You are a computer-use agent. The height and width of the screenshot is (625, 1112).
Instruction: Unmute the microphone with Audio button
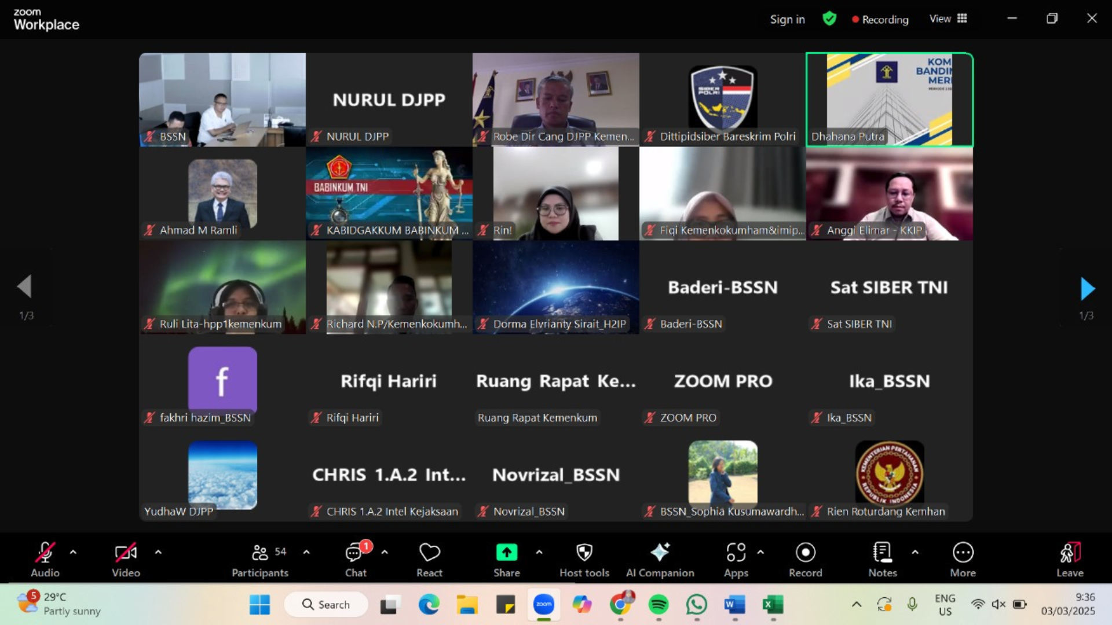[45, 559]
